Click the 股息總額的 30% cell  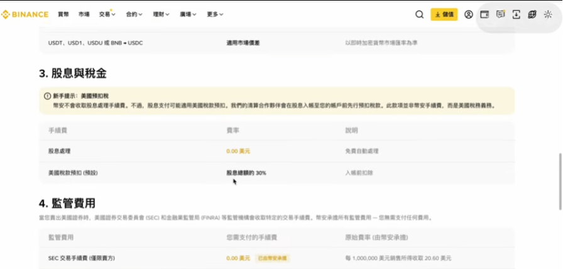[x=246, y=173]
